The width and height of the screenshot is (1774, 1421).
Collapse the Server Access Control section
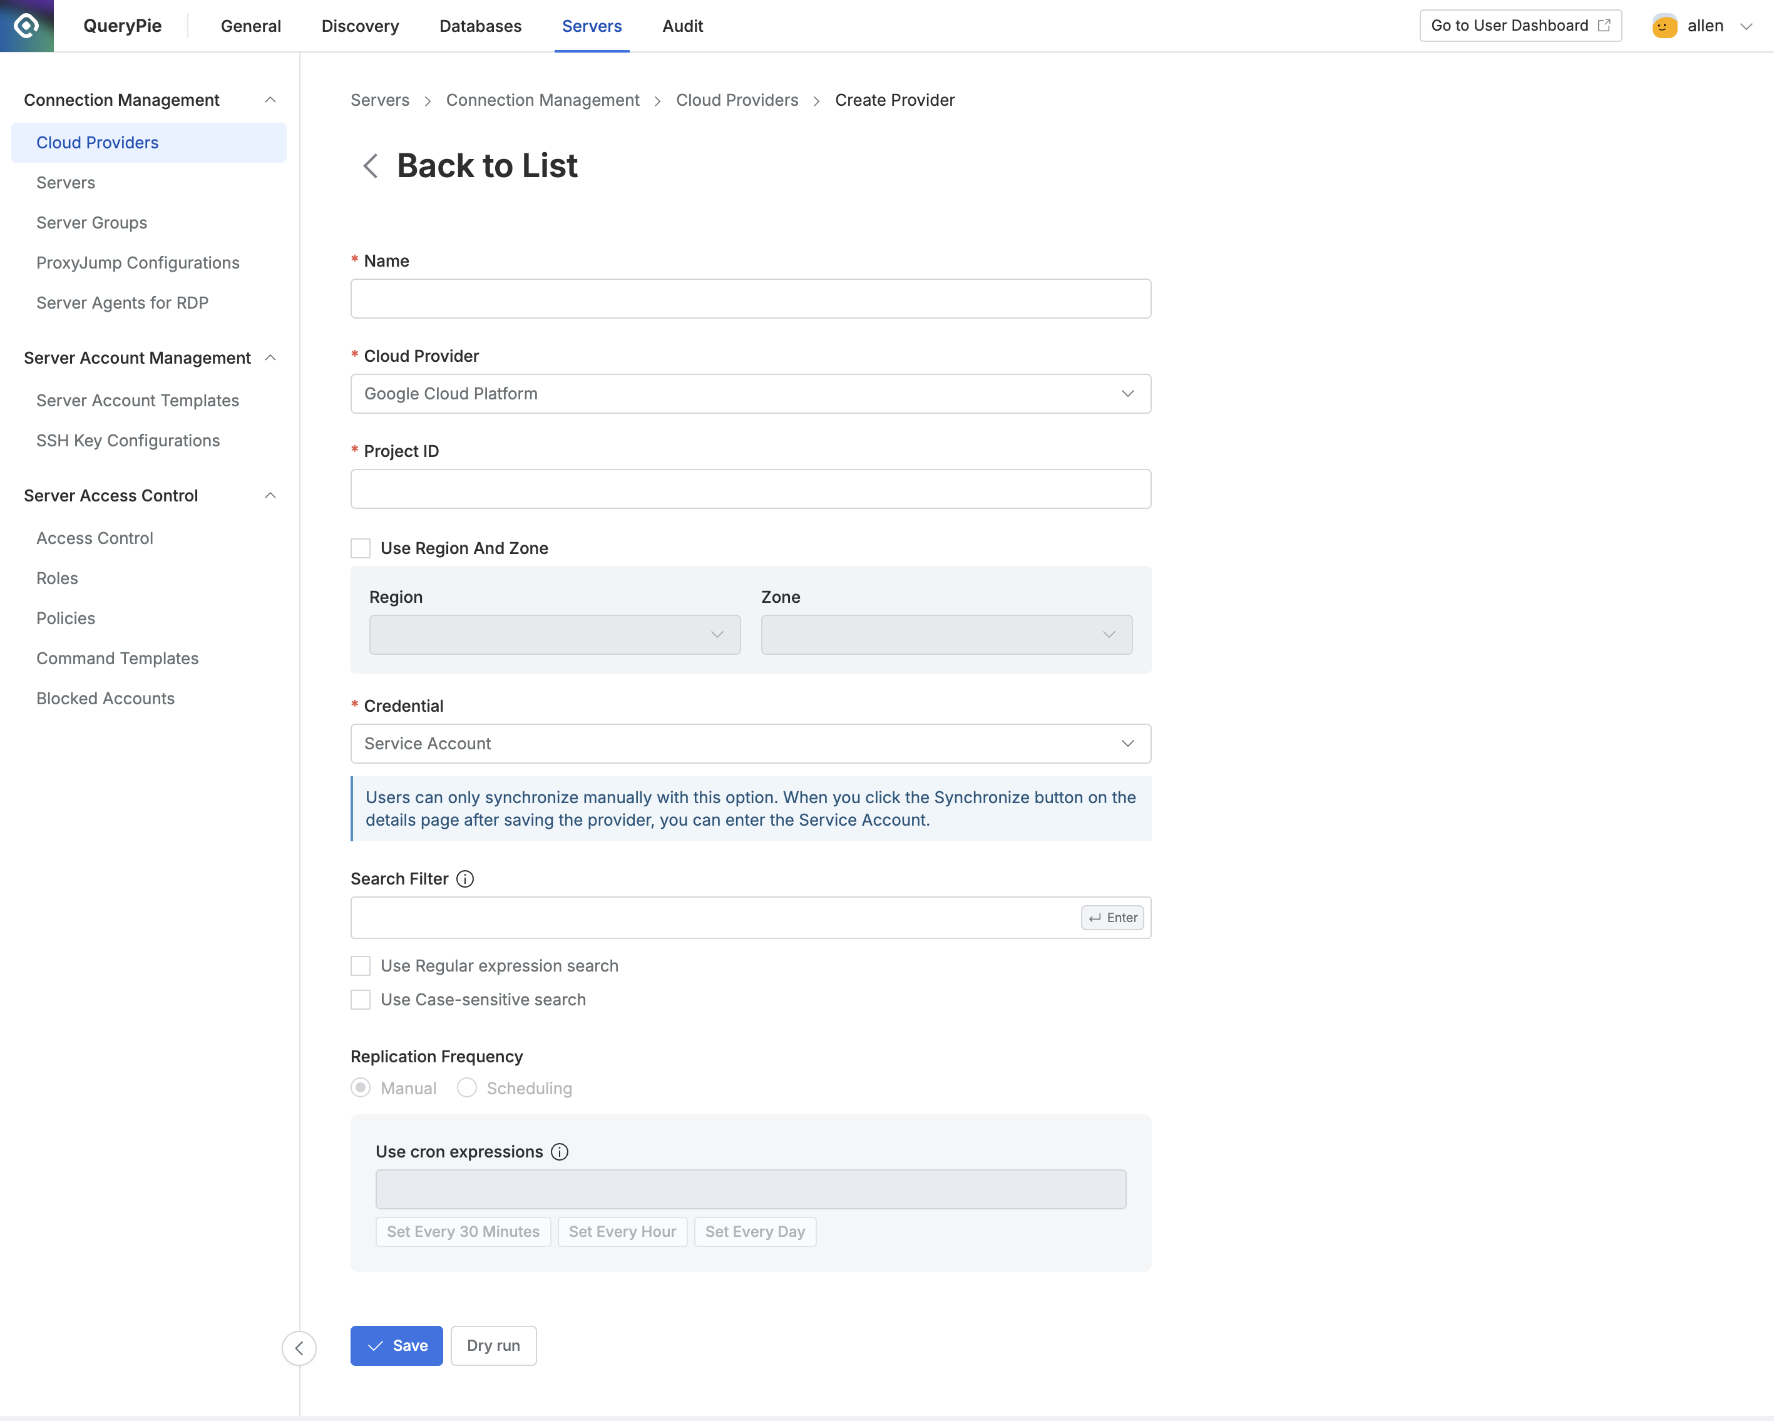[270, 495]
